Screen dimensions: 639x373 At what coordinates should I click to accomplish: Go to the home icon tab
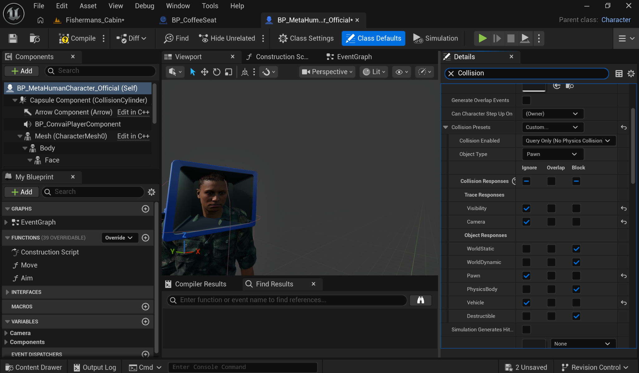[x=40, y=20]
